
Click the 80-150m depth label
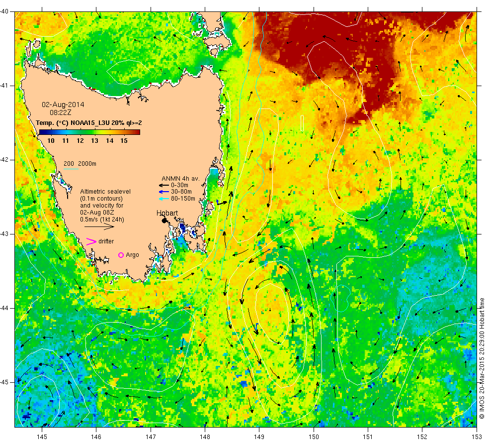click(183, 199)
